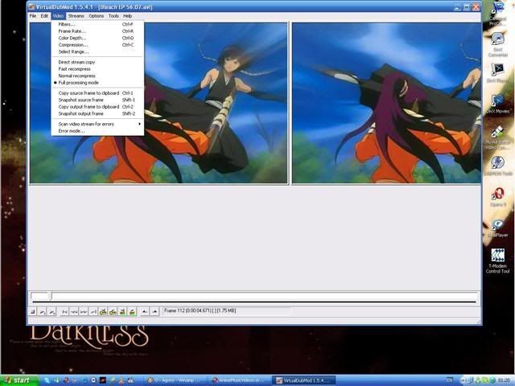The height and width of the screenshot is (386, 515).
Task: Close the highlighted Video menu
Action: pos(58,16)
